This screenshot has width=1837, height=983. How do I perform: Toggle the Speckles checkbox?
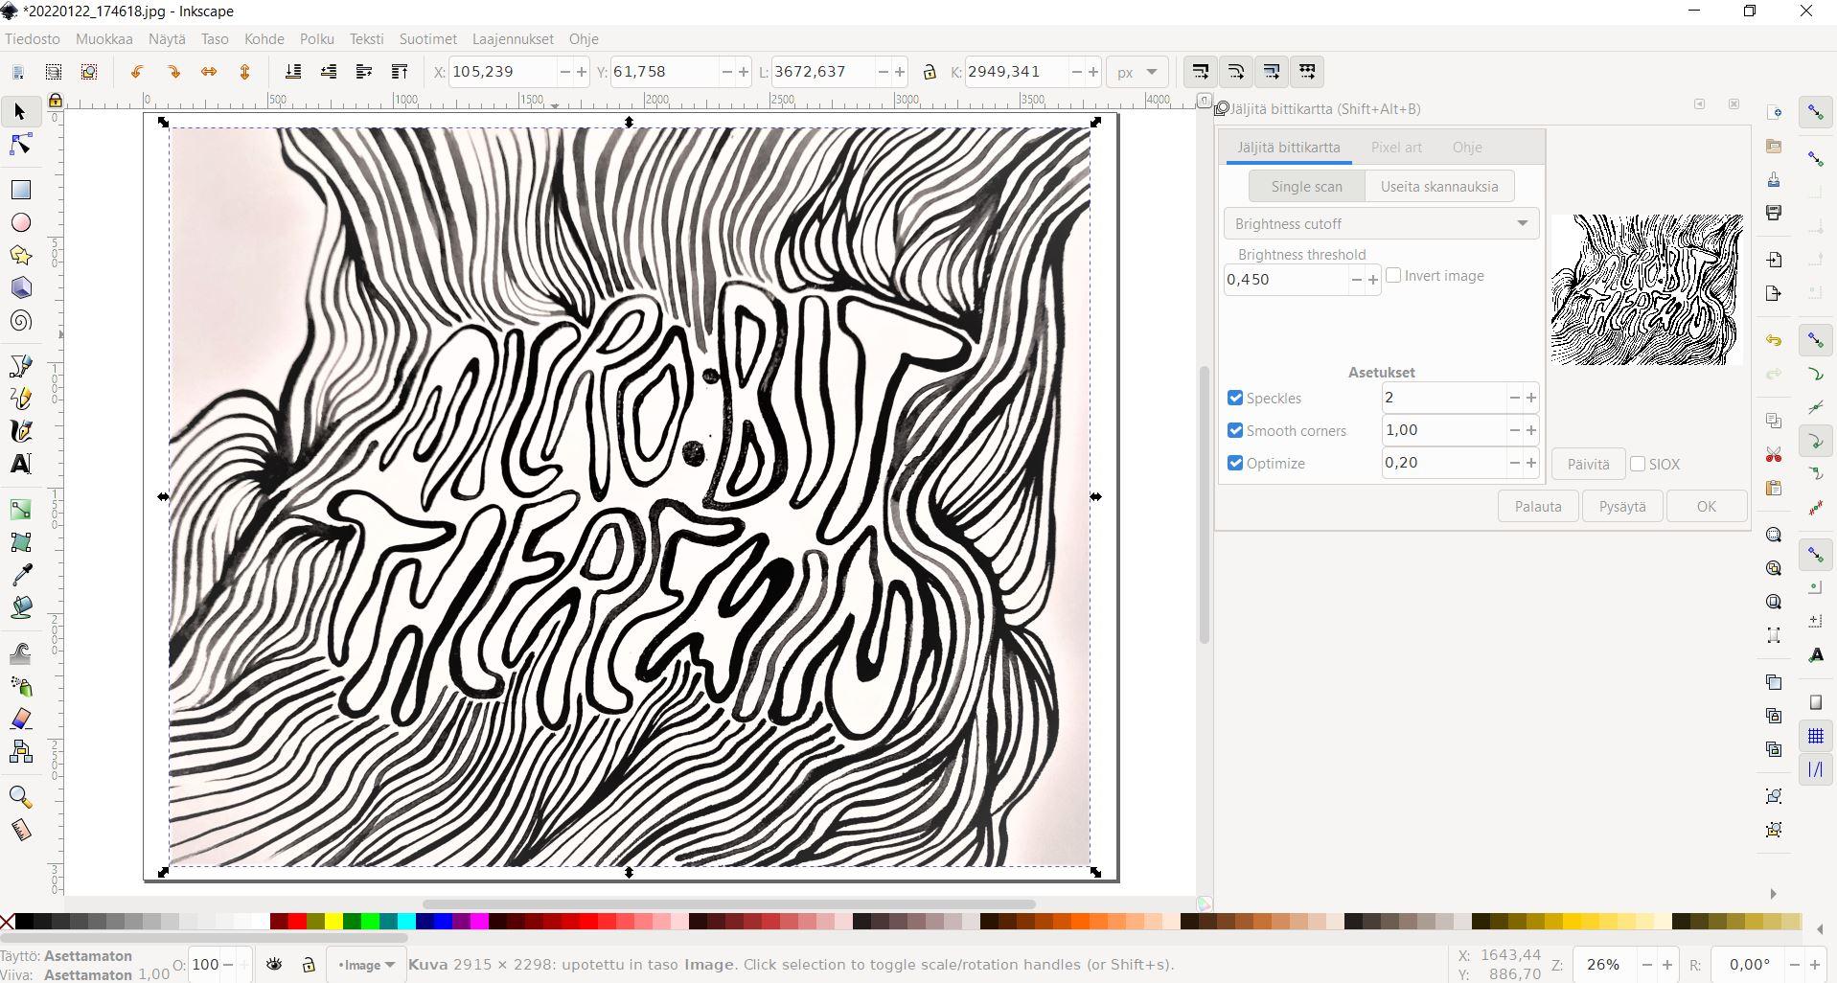click(x=1235, y=398)
